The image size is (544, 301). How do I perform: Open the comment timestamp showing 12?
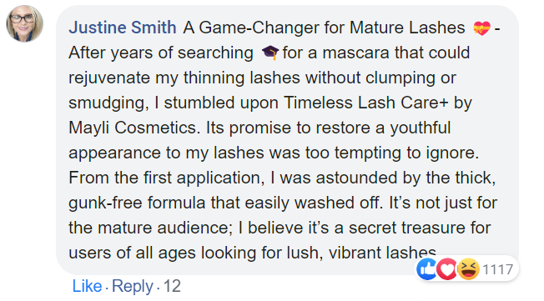tap(172, 287)
